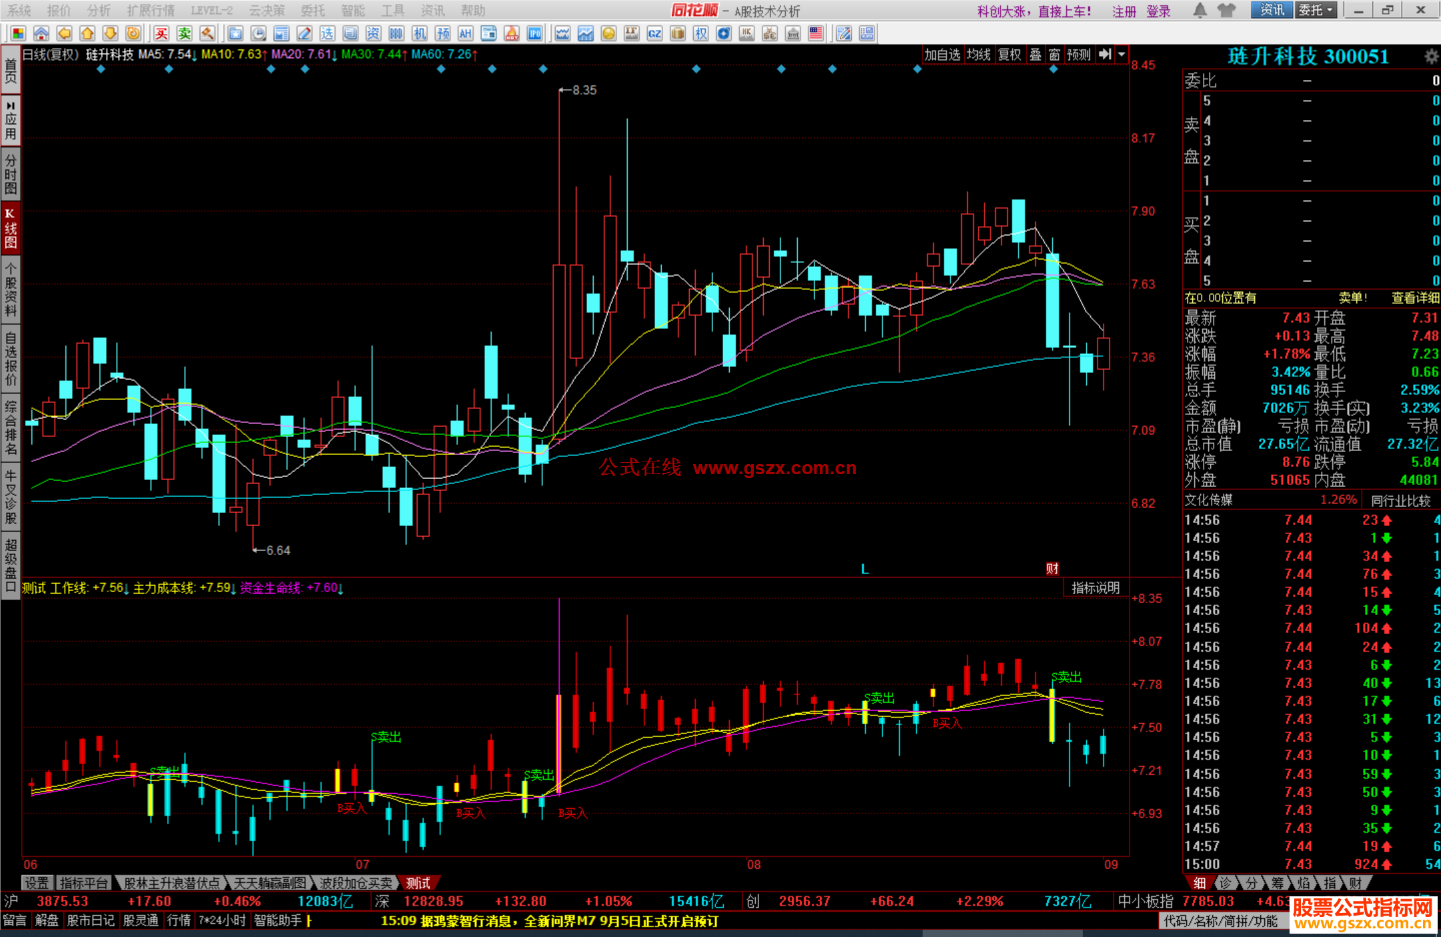The image size is (1441, 937).
Task: Click the red 买 (buy) toolbar icon
Action: (x=161, y=34)
